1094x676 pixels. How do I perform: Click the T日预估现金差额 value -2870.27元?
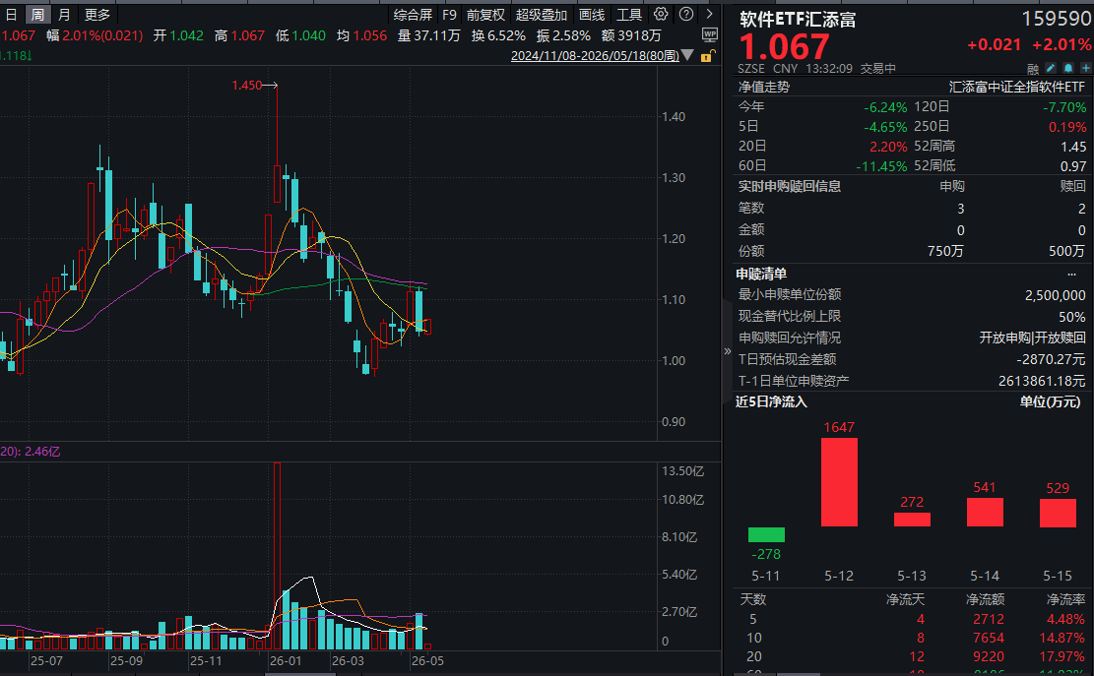tap(1051, 359)
